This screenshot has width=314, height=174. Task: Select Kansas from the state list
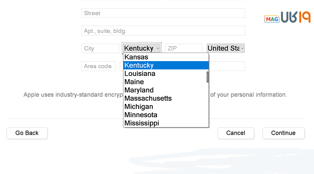166,57
